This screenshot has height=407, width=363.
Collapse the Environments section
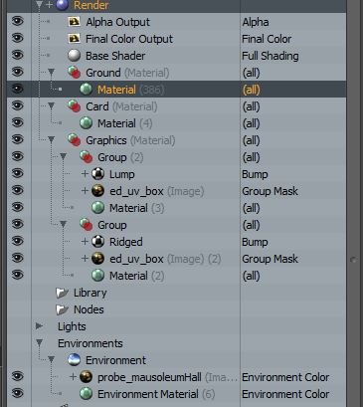coord(39,343)
